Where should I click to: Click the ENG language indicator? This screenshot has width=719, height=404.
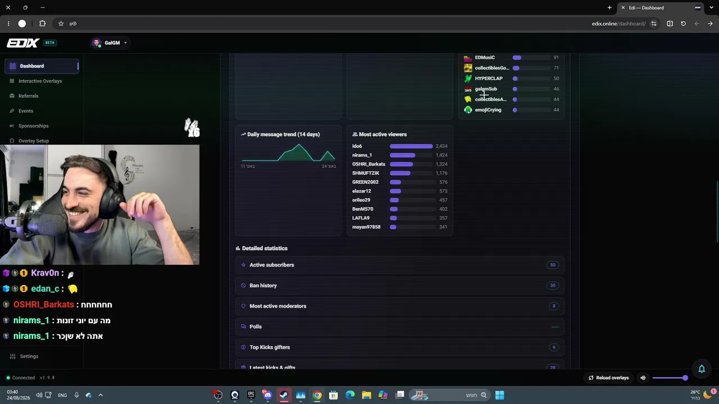tap(62, 395)
